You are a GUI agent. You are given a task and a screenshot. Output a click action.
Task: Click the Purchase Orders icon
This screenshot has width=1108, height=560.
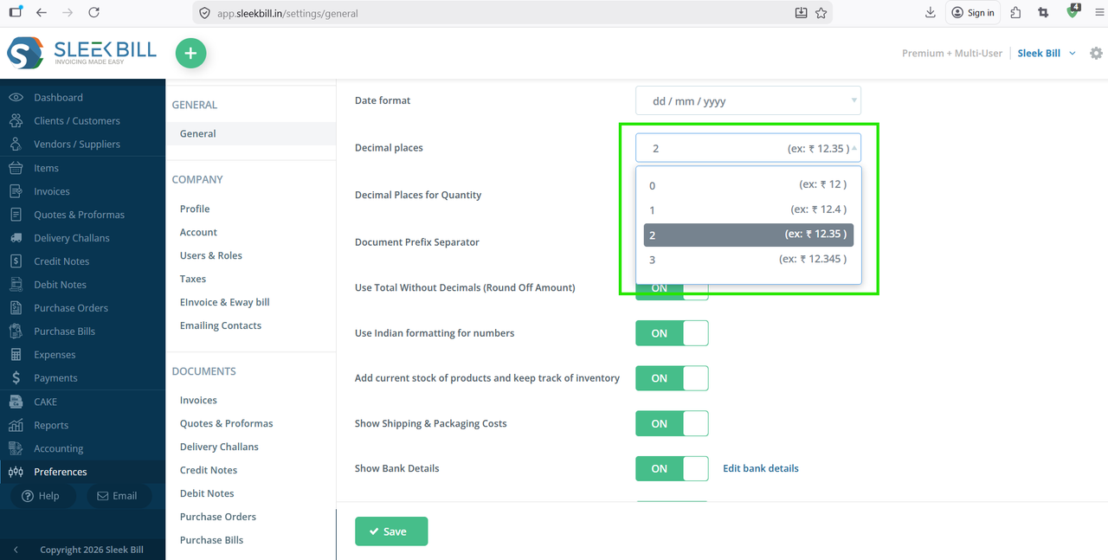(16, 307)
